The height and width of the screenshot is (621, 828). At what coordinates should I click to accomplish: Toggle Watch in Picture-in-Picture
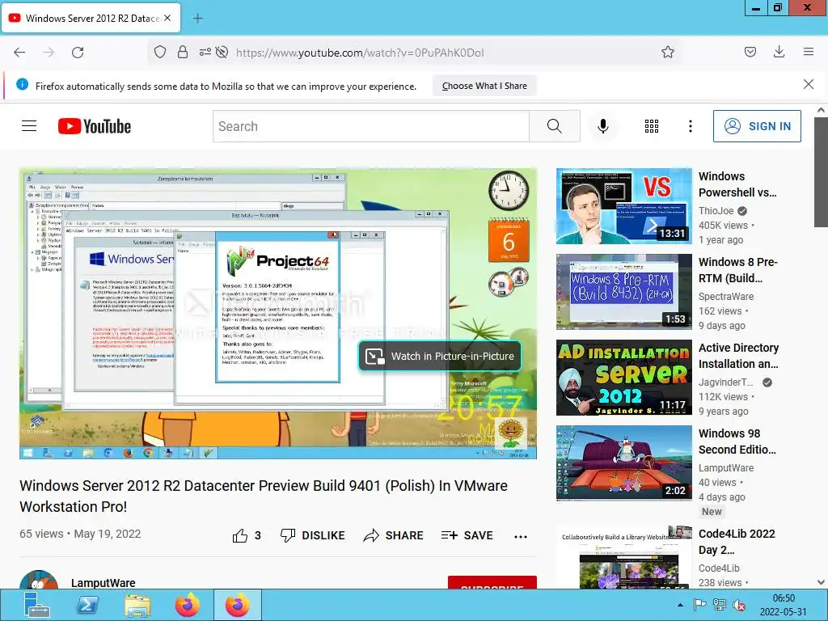440,357
